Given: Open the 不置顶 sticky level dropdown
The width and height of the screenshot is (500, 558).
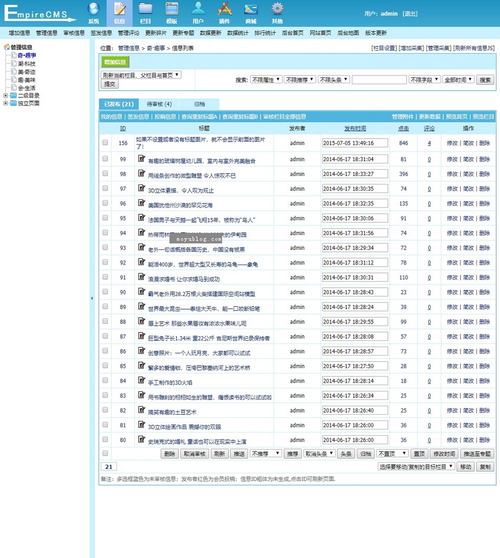Looking at the screenshot, I should 392,453.
